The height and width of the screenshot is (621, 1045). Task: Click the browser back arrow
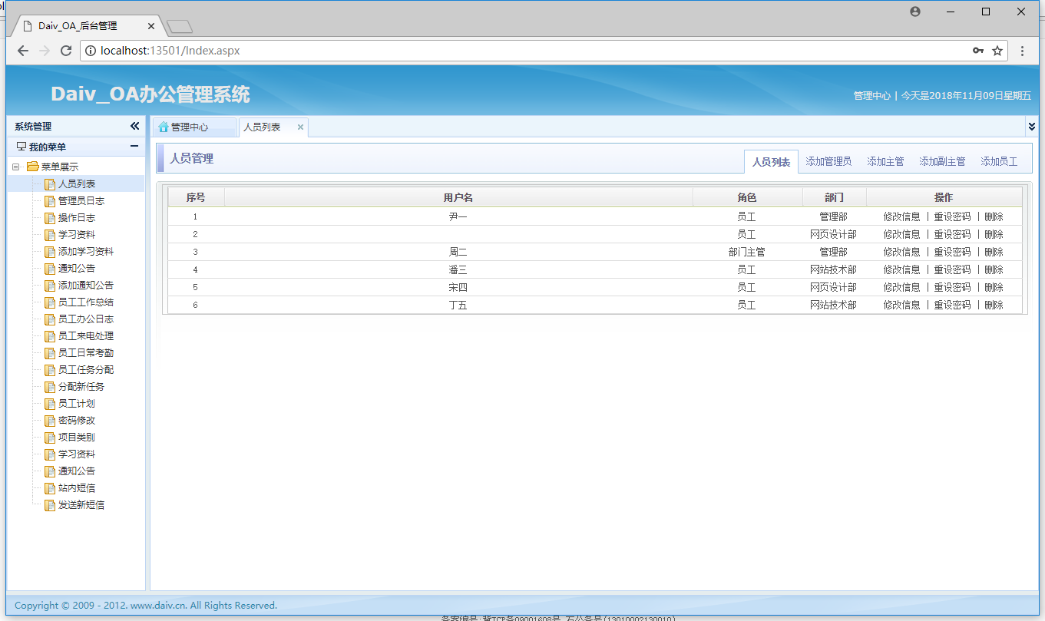click(x=23, y=51)
